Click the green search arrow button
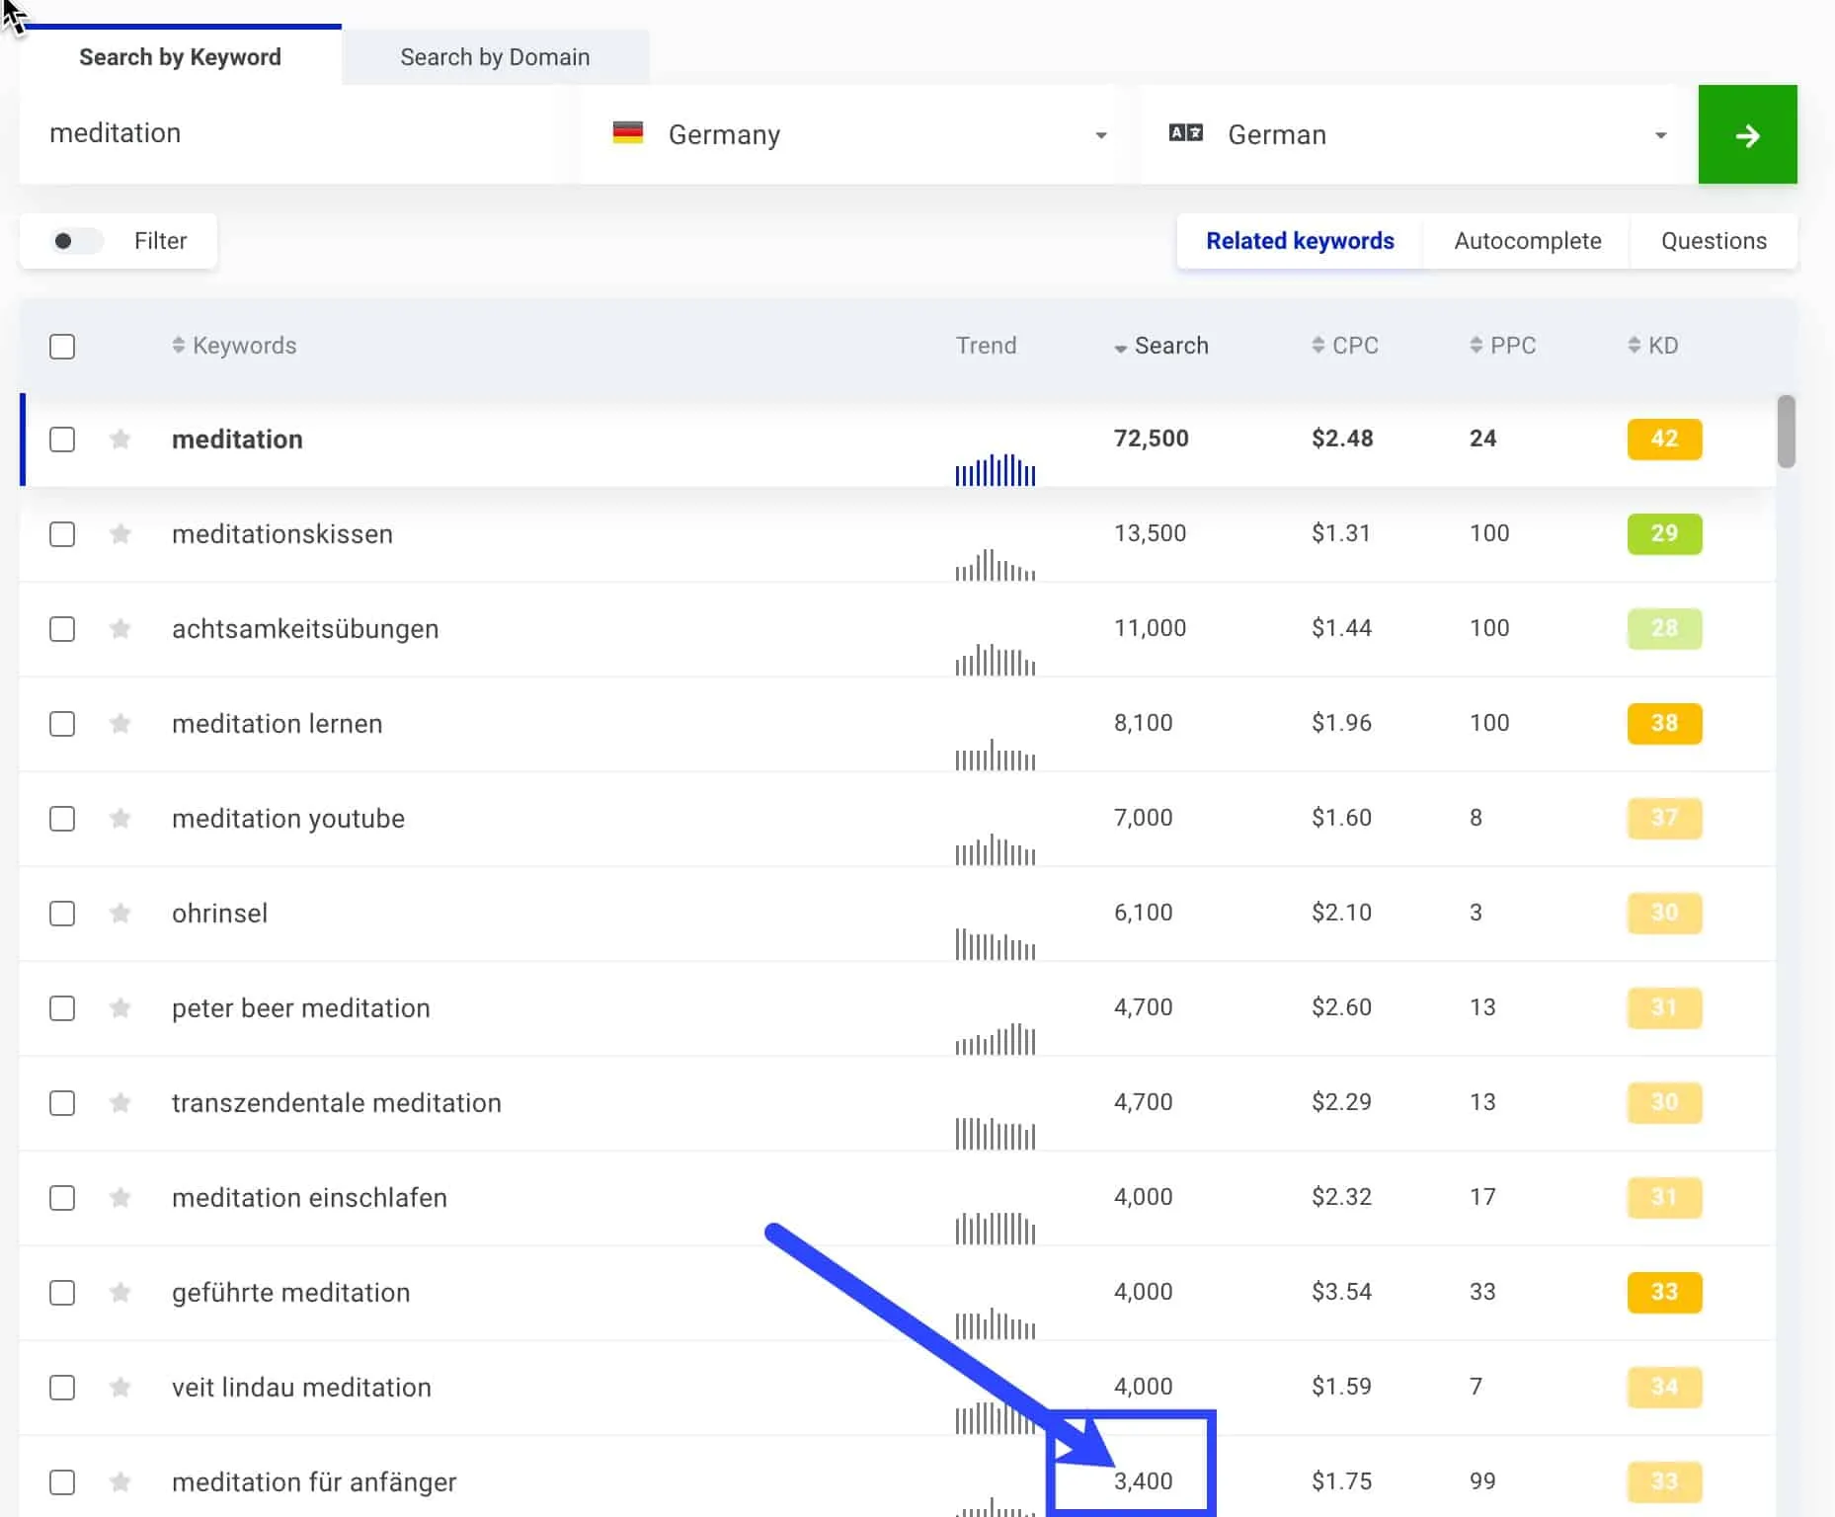The image size is (1835, 1517). tap(1747, 134)
